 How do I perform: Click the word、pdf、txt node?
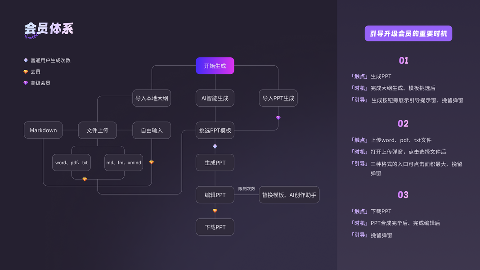click(x=72, y=162)
